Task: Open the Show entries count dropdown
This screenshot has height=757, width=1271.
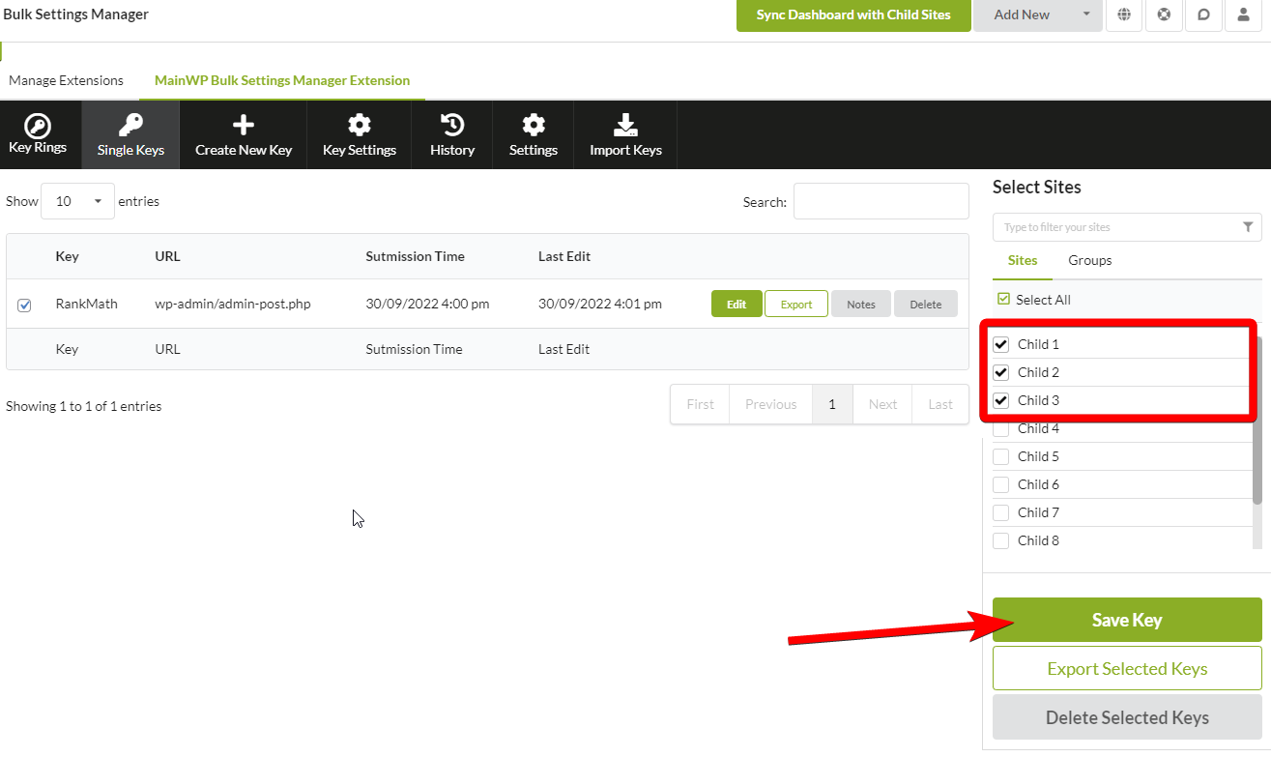Action: point(77,201)
